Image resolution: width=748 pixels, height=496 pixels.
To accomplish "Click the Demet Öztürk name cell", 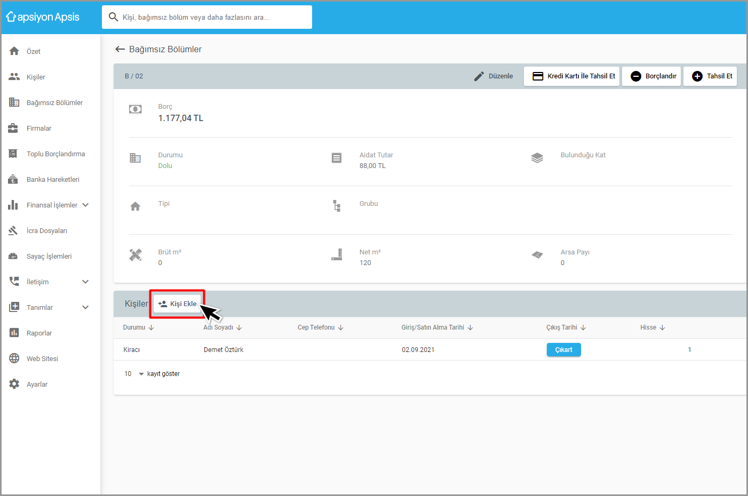I will click(x=224, y=350).
